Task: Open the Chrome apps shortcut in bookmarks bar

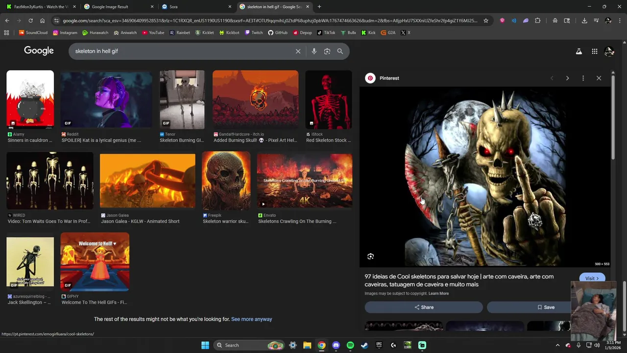Action: coord(6,33)
